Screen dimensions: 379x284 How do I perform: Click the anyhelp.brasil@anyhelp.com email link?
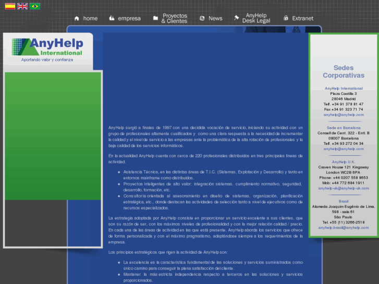click(x=344, y=228)
